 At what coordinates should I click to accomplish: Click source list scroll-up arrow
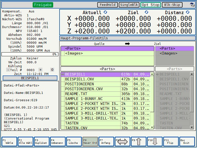152,74
